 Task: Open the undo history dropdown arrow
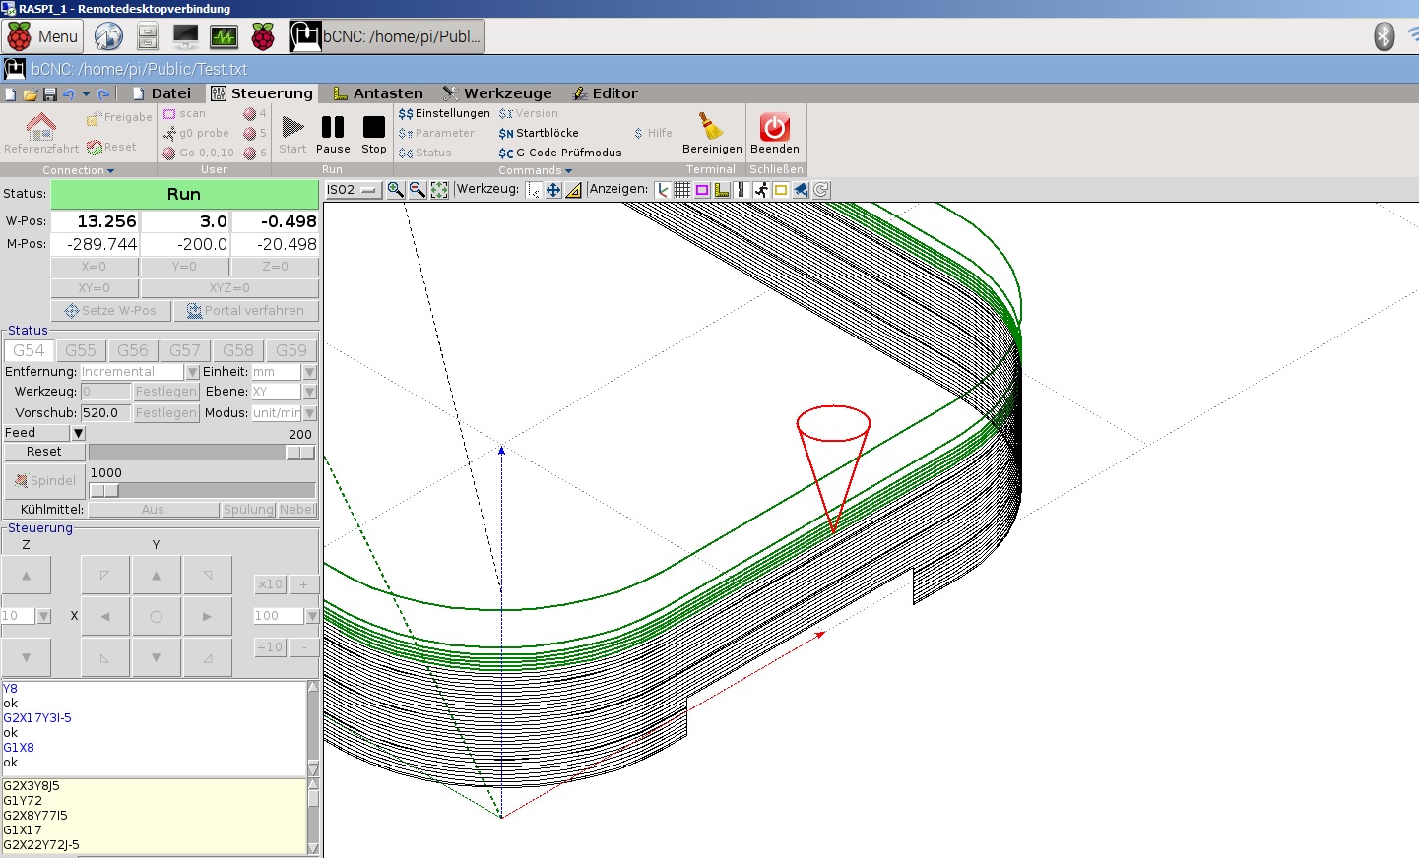86,94
